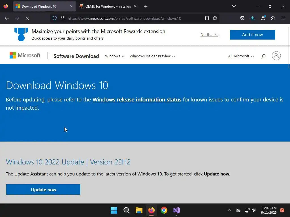Open File Explorer from the taskbar
Screen dimensions: 290x217
coord(139,210)
